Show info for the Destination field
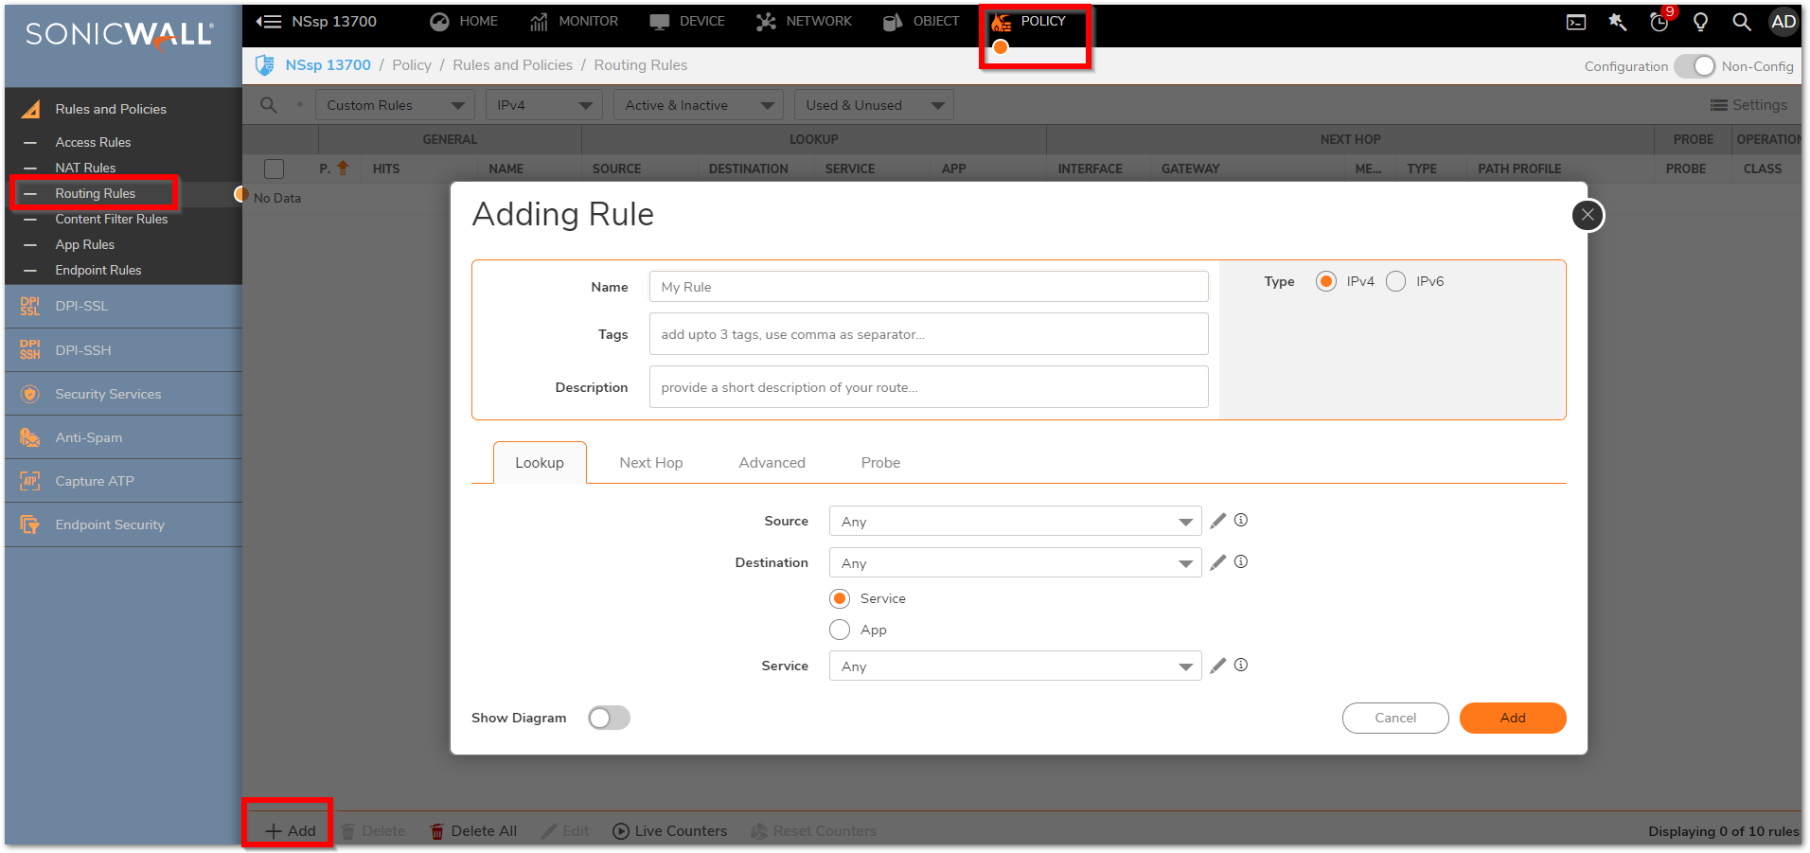Viewport: 1810px width, 853px height. [1241, 561]
